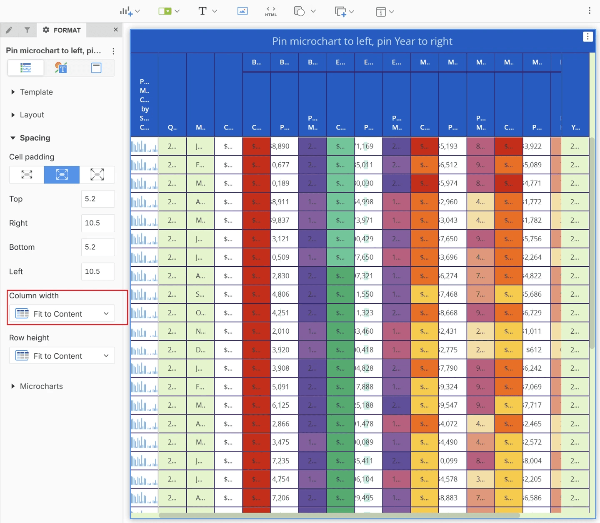This screenshot has width=600, height=523.
Task: Click the Top padding input field
Action: [x=97, y=199]
